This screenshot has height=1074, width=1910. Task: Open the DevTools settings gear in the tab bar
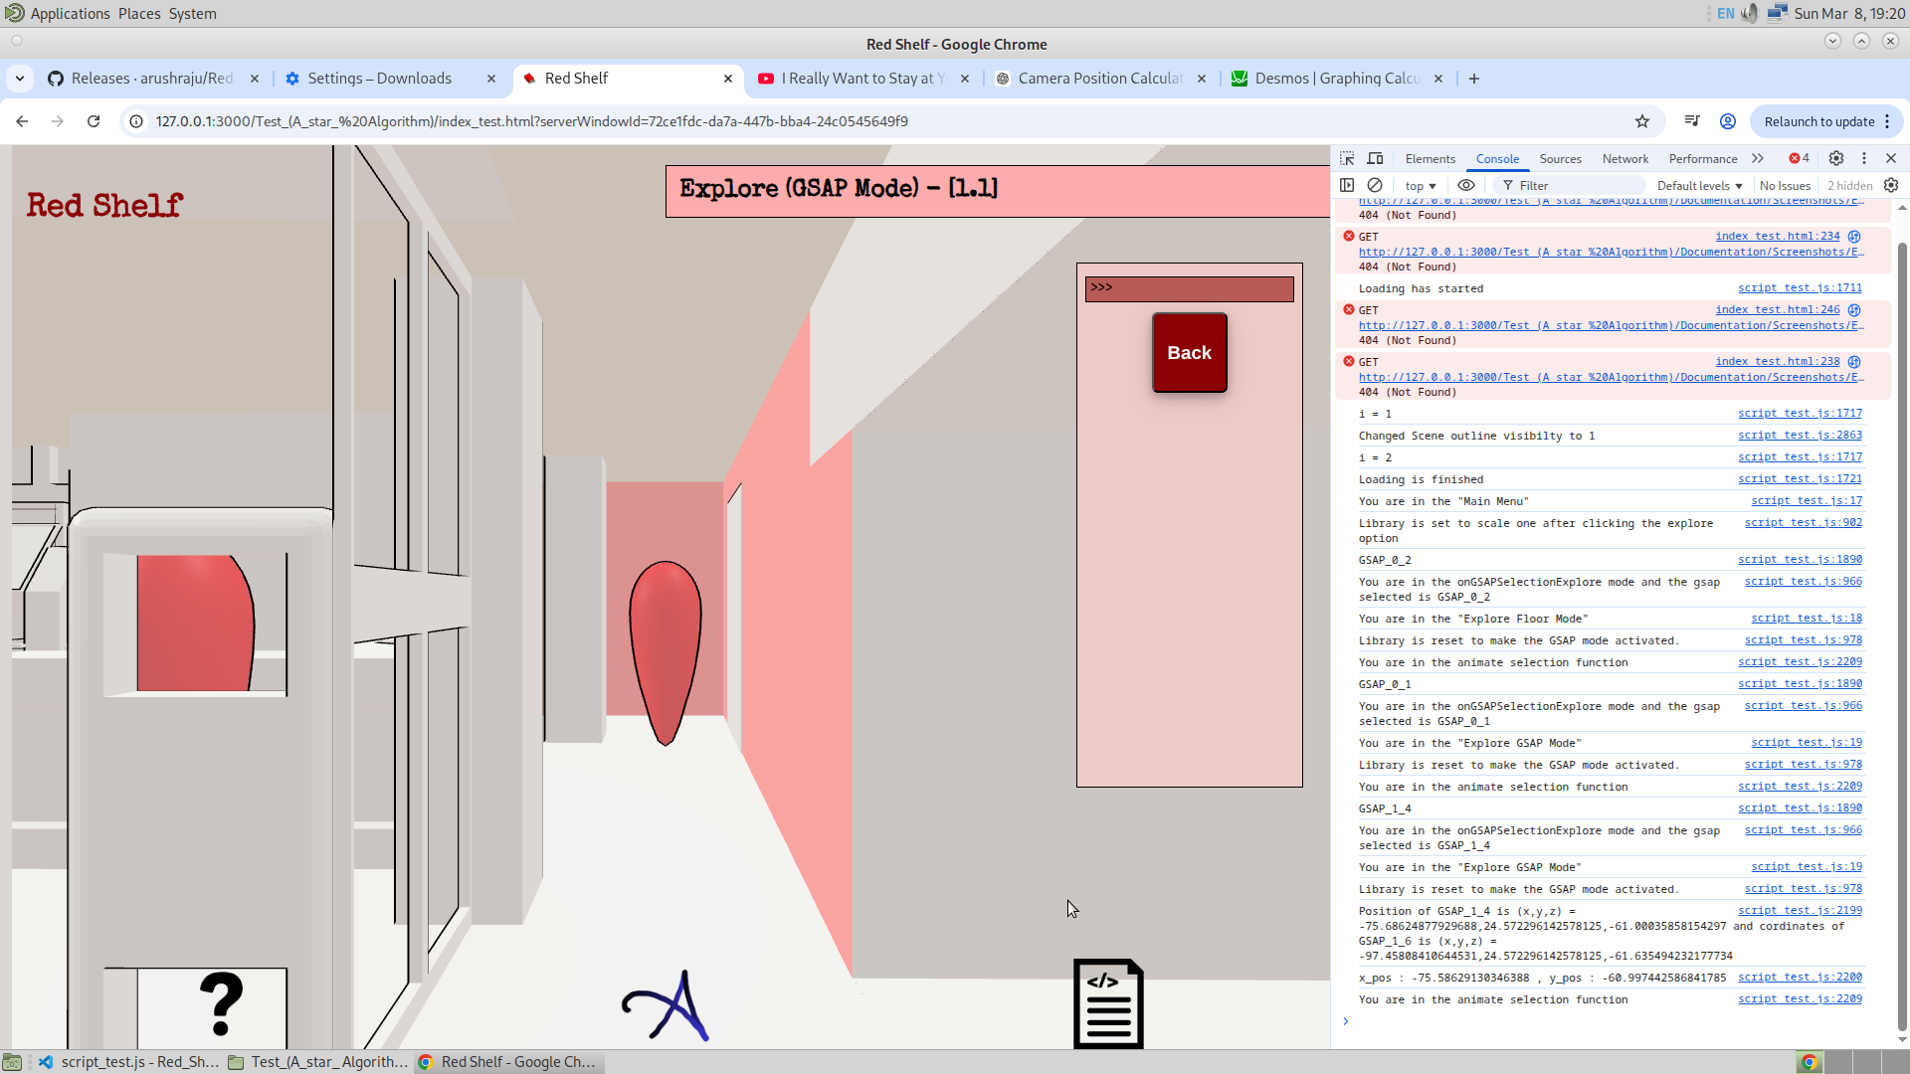(x=1836, y=159)
